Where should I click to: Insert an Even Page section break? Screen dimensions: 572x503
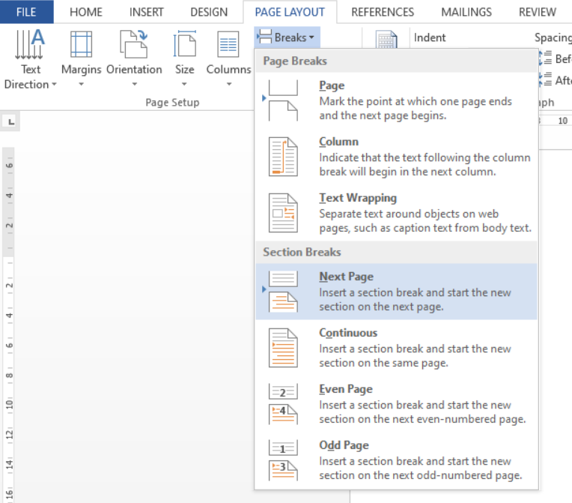pos(396,404)
